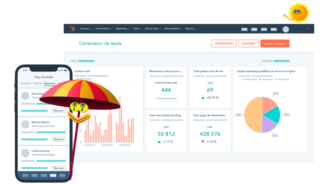
Task: Select the Réunions tab on phone
Action: pos(50,83)
